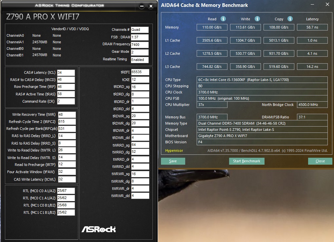
Task: Click the Memory Read result 110.00 GB/s
Action: click(212, 27)
